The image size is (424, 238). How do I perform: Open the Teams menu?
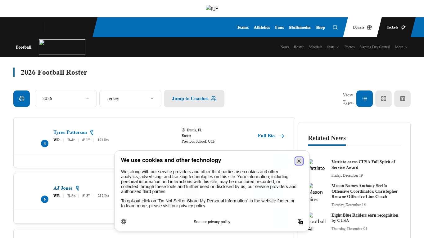(242, 27)
